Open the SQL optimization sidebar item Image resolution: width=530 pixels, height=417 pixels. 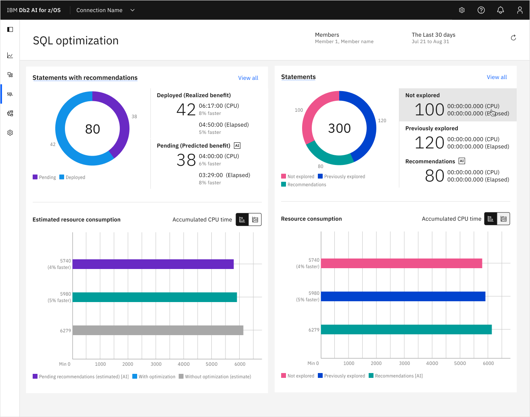click(10, 94)
